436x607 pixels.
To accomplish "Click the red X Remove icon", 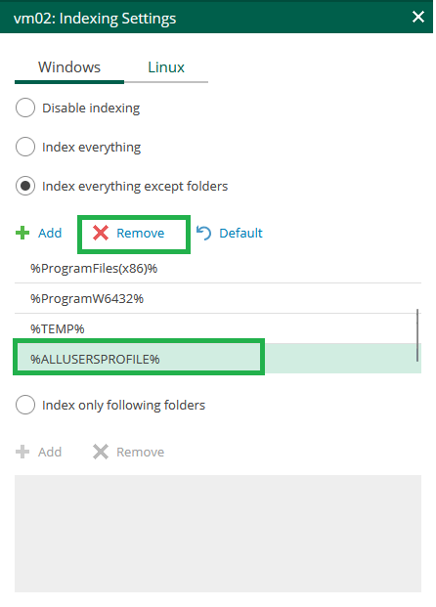I will tap(101, 233).
